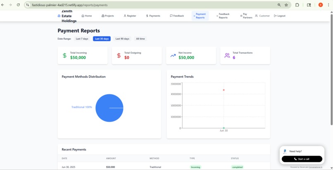Click the AMOUNT column header
The image size is (333, 170).
[x=111, y=158]
